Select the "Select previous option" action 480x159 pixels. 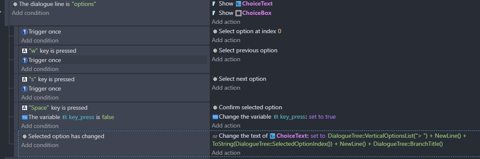coord(248,50)
